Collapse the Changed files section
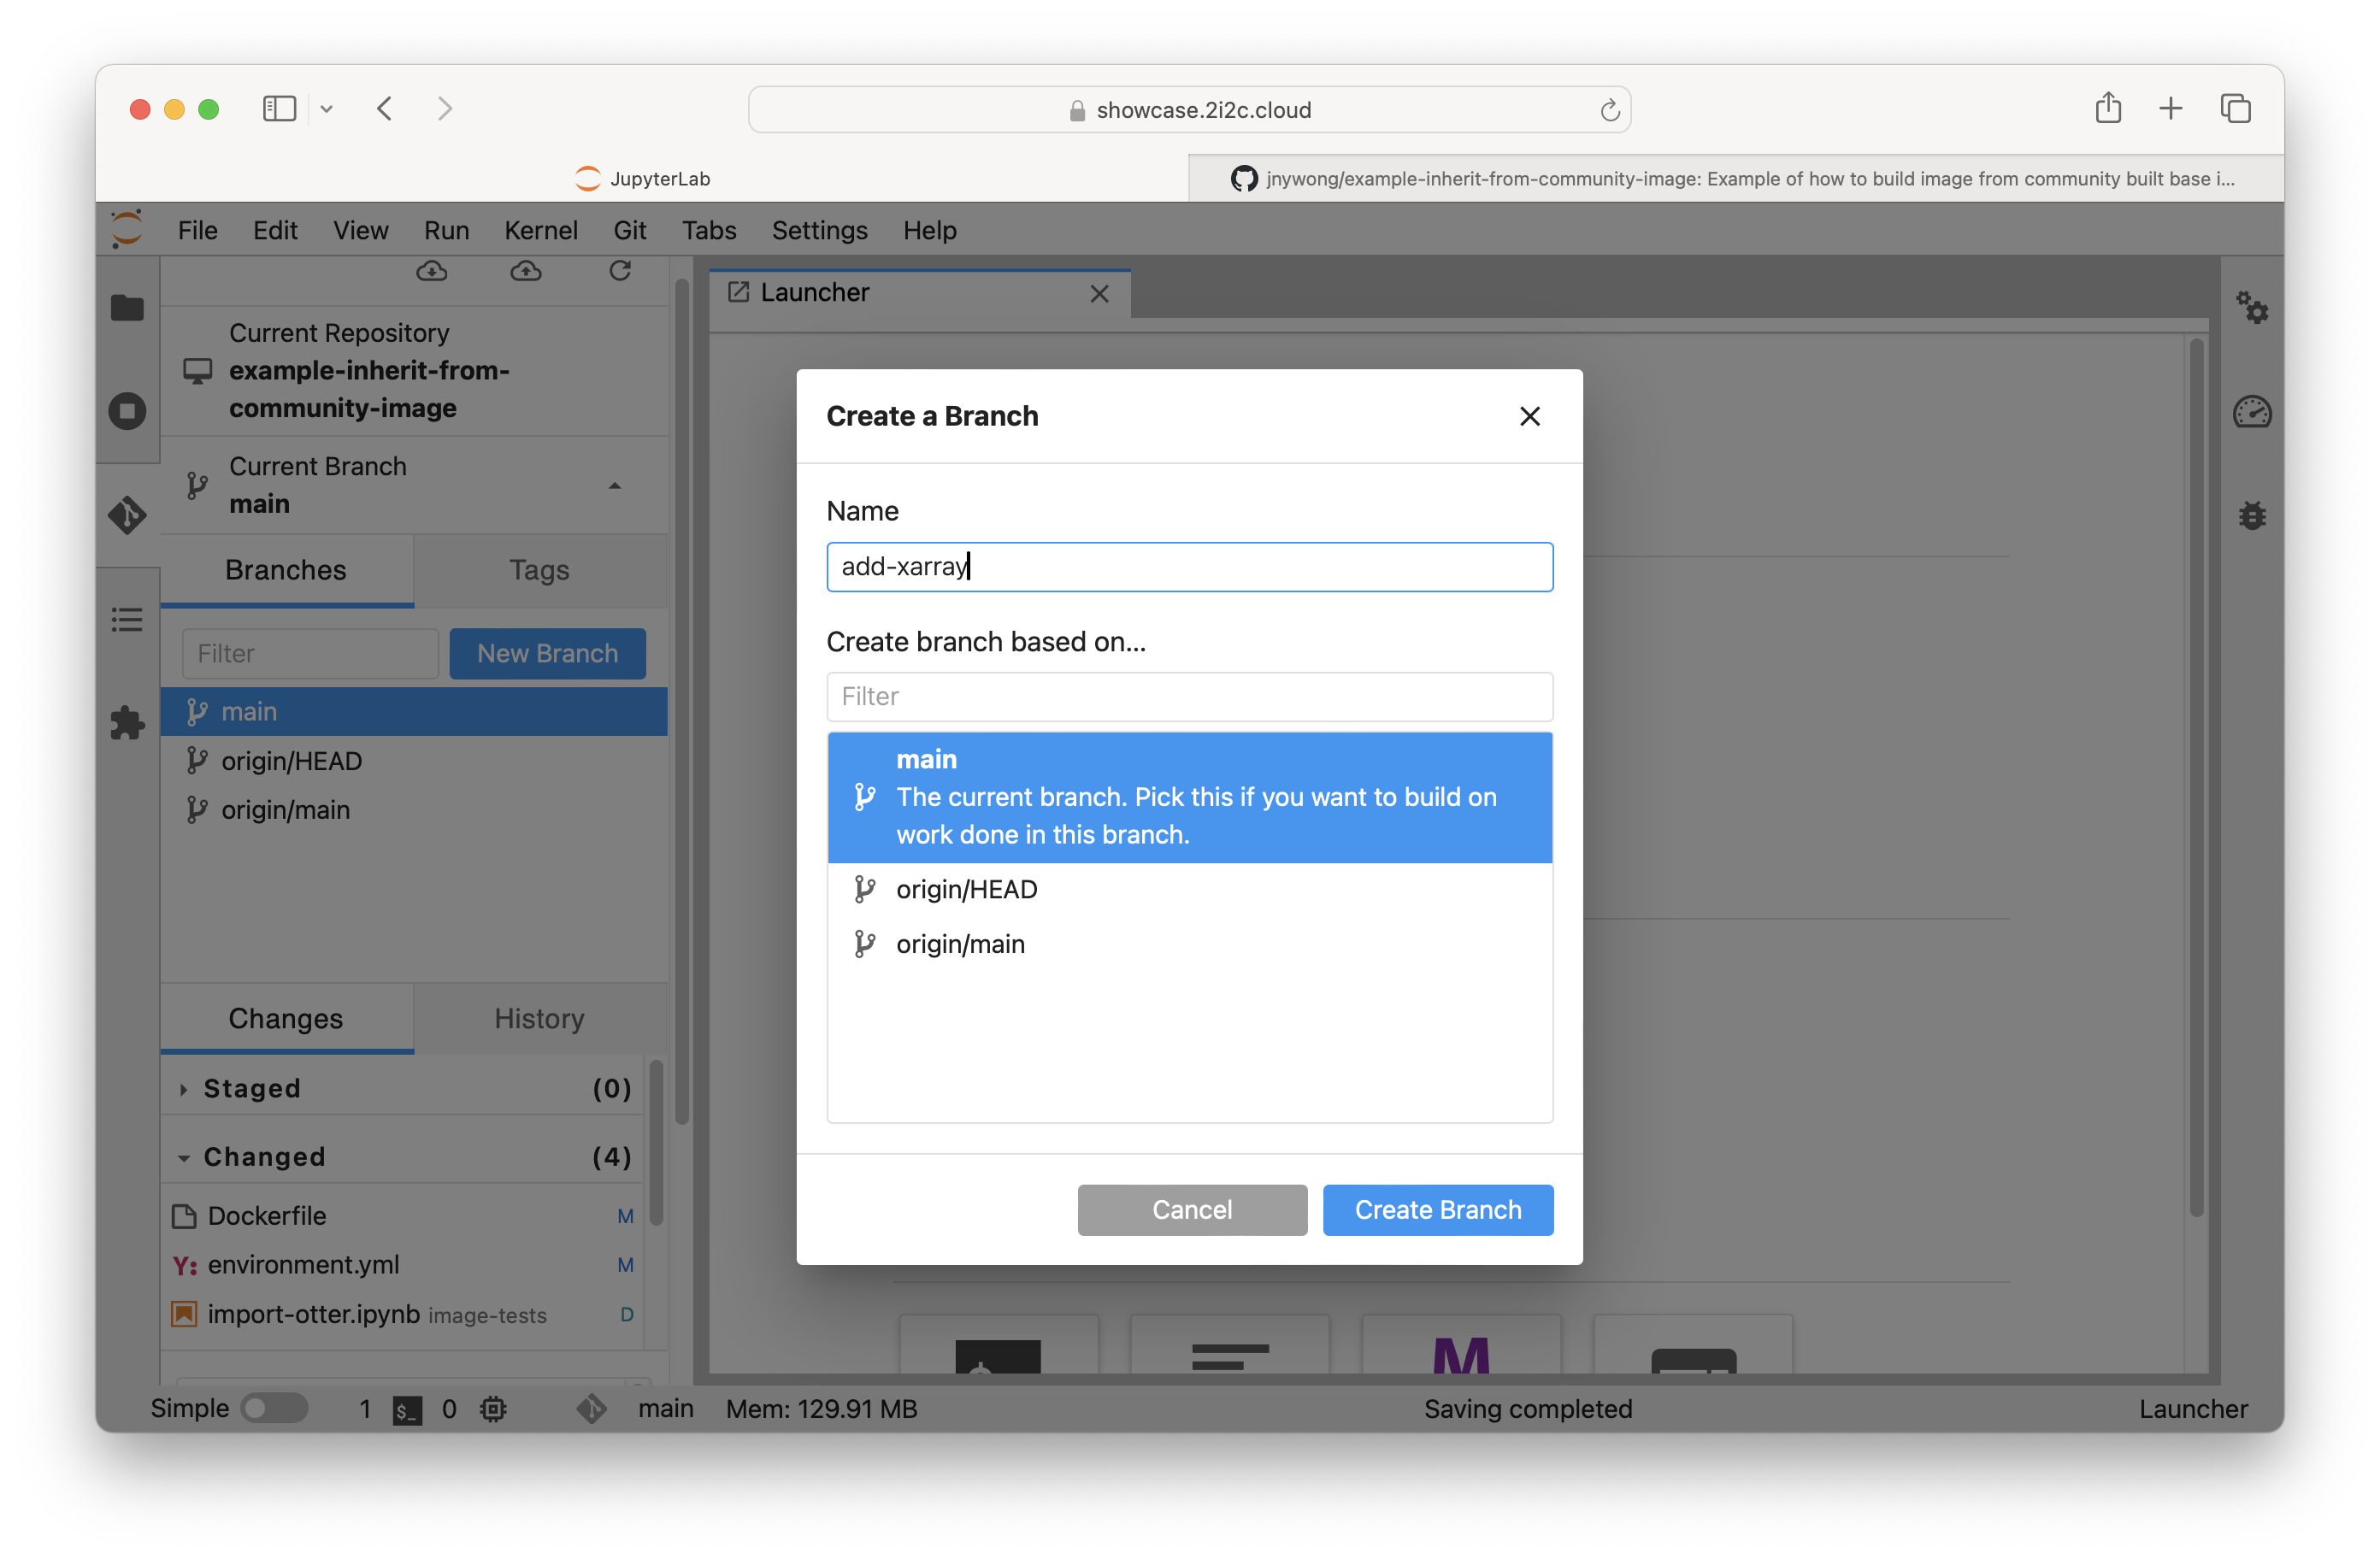The width and height of the screenshot is (2380, 1559). 184,1158
